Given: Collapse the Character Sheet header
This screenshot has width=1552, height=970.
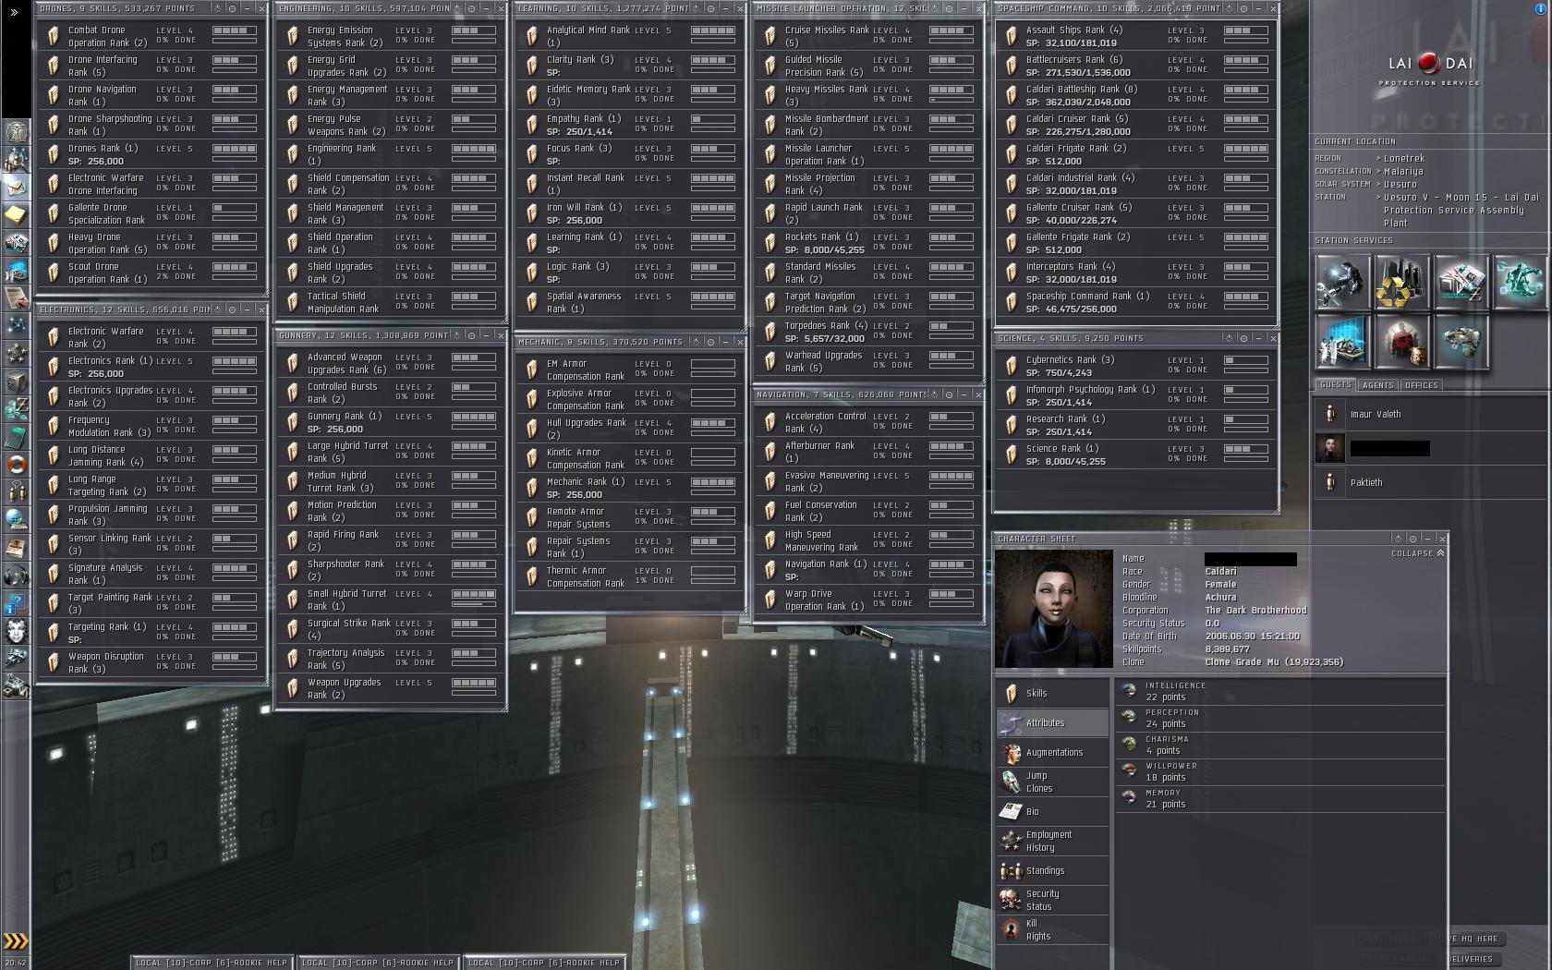Looking at the screenshot, I should (1418, 553).
